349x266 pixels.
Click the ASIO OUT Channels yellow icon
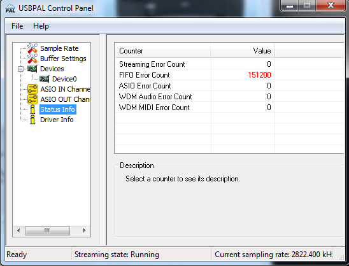(x=32, y=99)
